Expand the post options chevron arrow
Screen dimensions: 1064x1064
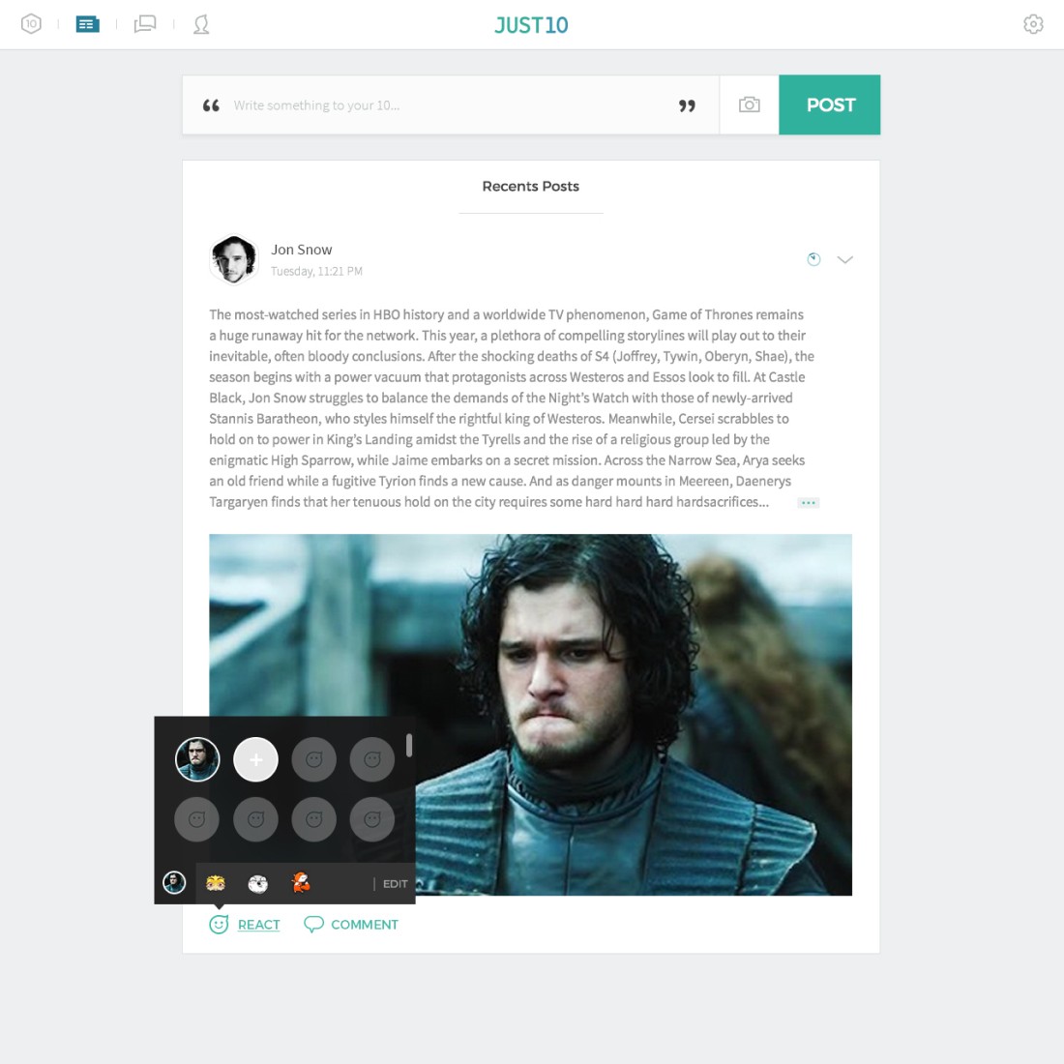(844, 259)
